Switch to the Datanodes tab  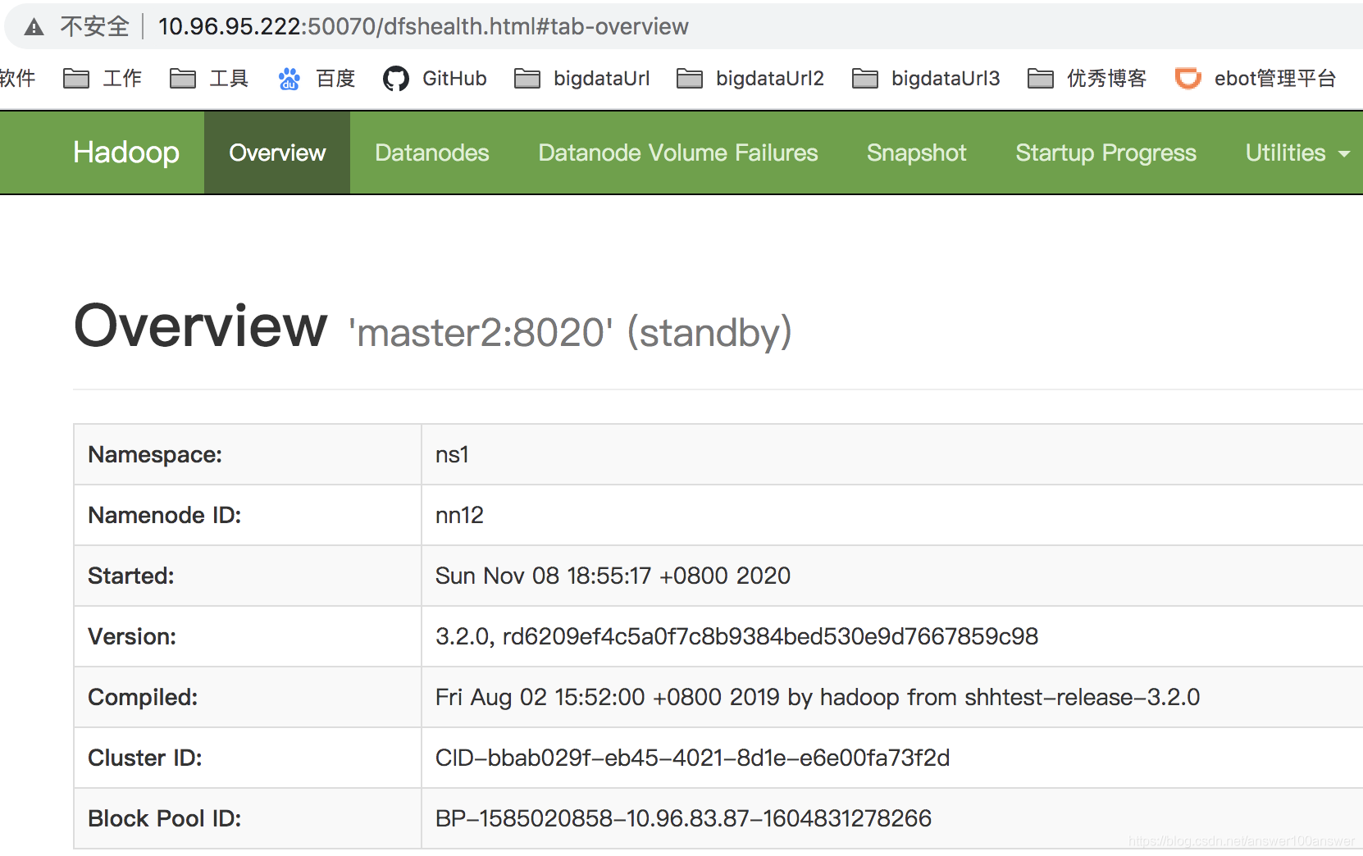[x=432, y=153]
